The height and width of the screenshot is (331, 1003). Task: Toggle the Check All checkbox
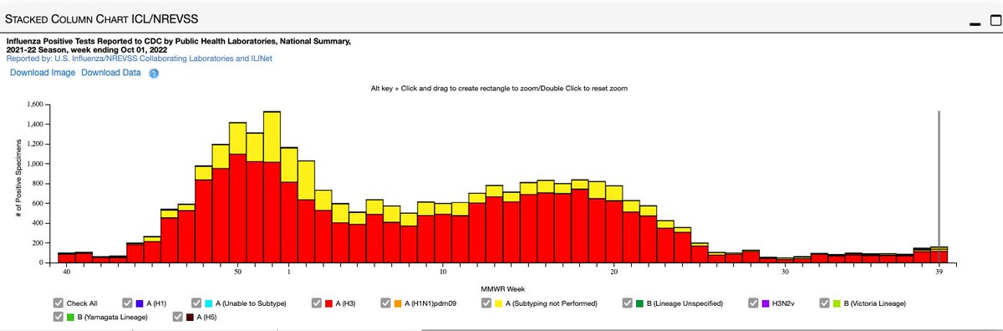(x=58, y=303)
